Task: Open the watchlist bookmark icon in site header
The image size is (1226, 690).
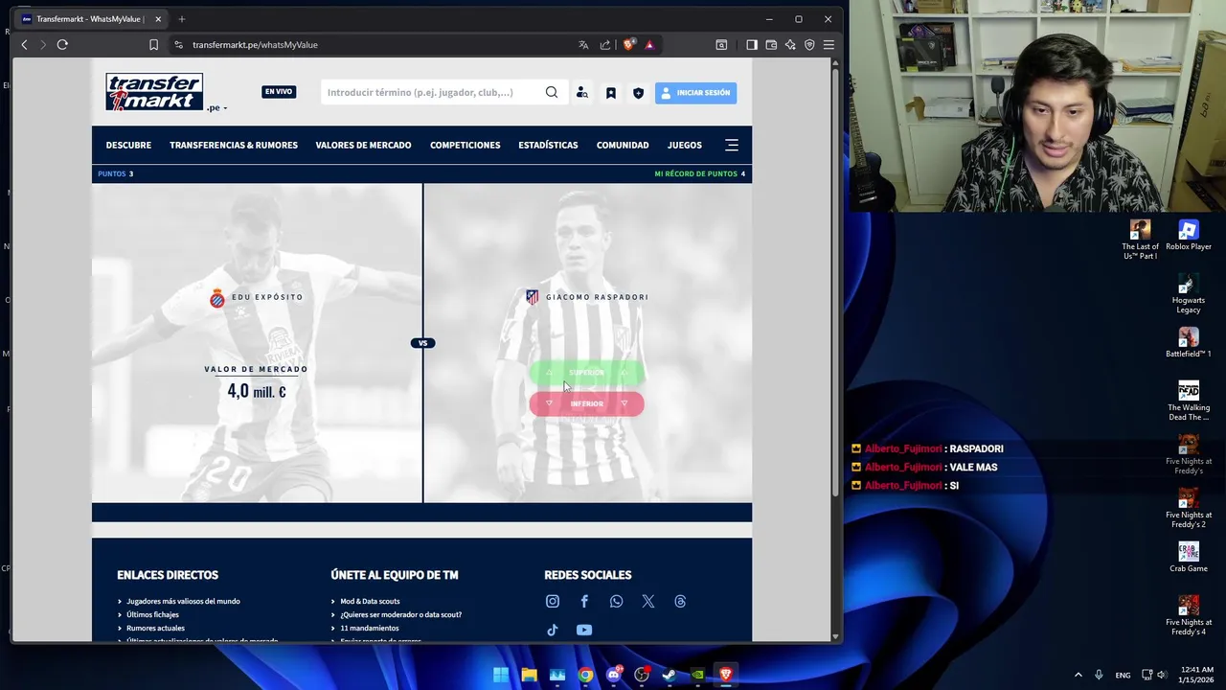Action: (x=610, y=93)
